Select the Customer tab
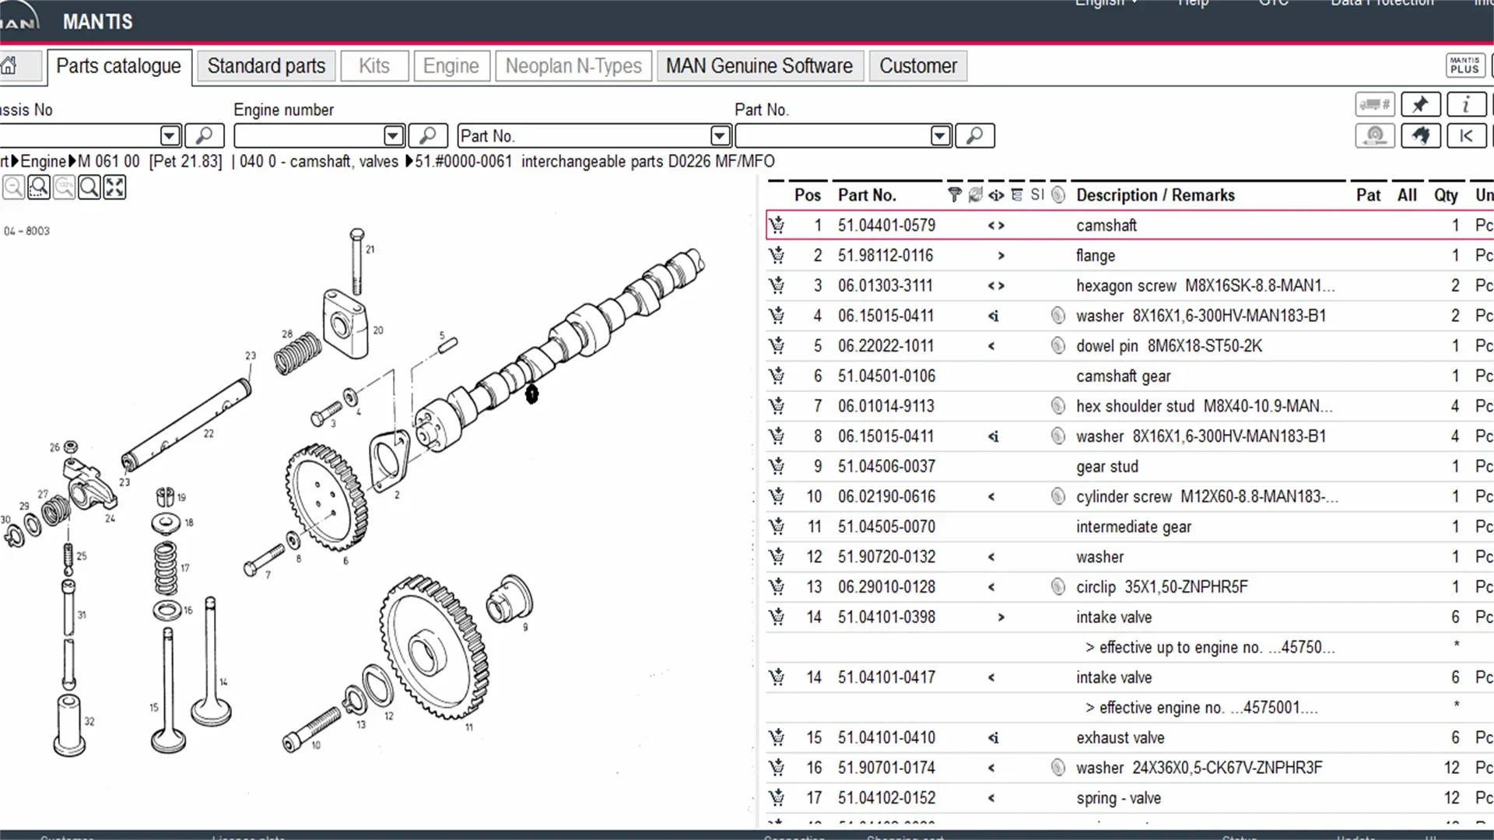The height and width of the screenshot is (840, 1494). (x=917, y=66)
